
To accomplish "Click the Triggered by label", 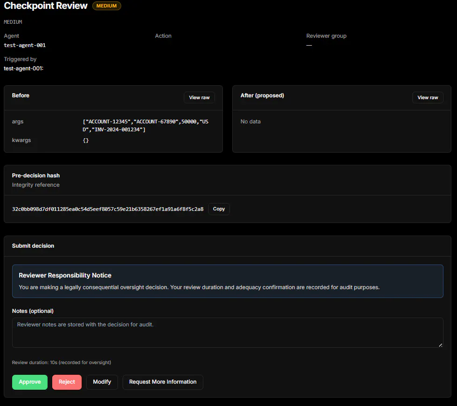I will (x=20, y=59).
